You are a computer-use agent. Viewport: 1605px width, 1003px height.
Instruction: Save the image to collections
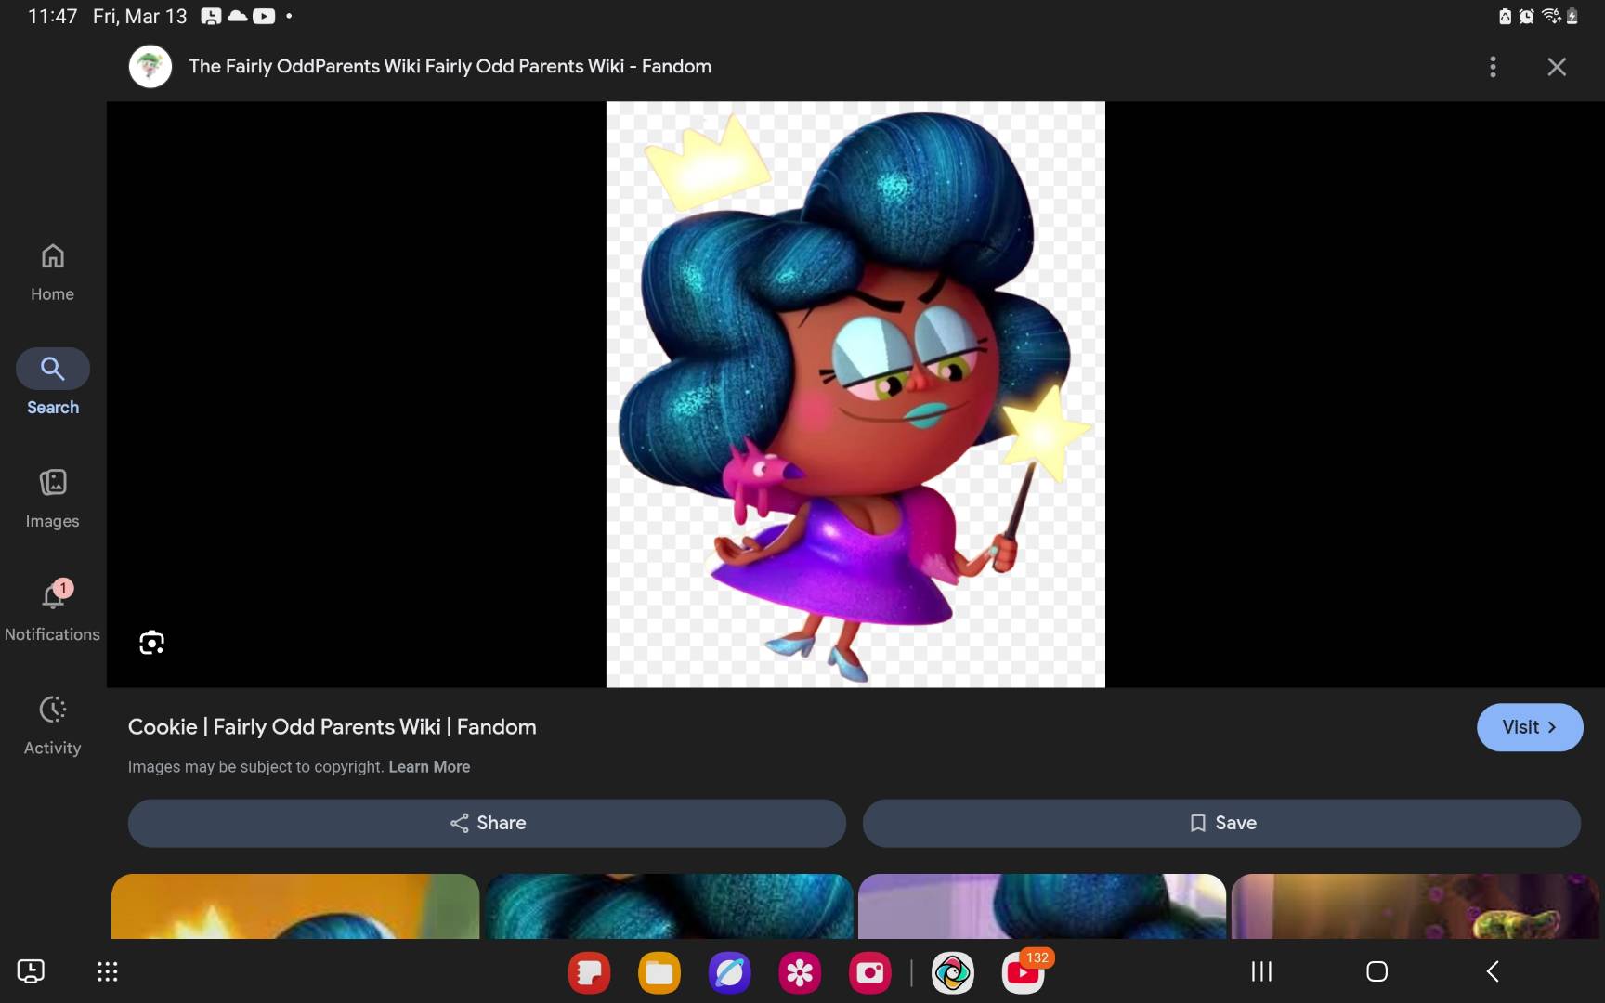1221,823
